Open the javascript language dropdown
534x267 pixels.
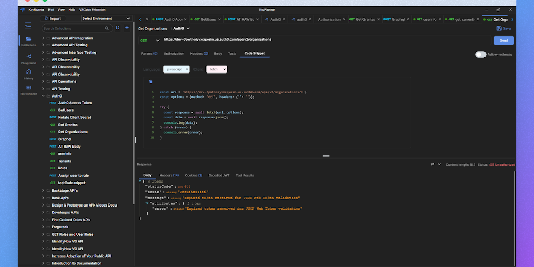[176, 69]
